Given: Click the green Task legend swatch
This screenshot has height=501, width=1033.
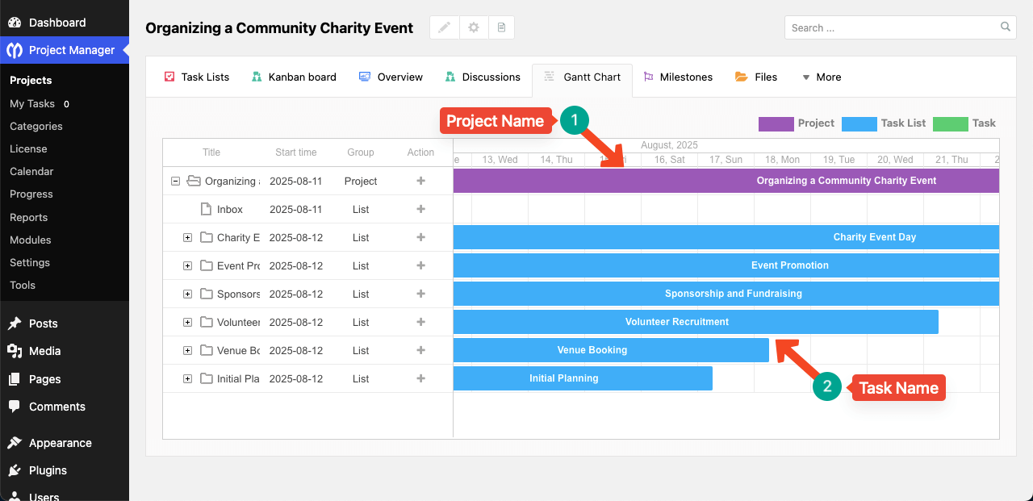Looking at the screenshot, I should point(950,123).
